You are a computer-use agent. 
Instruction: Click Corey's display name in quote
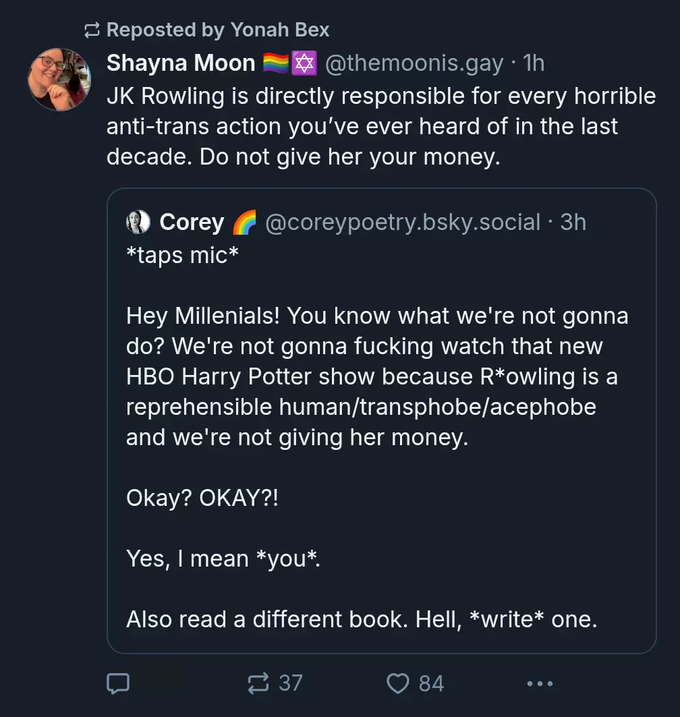pos(192,222)
